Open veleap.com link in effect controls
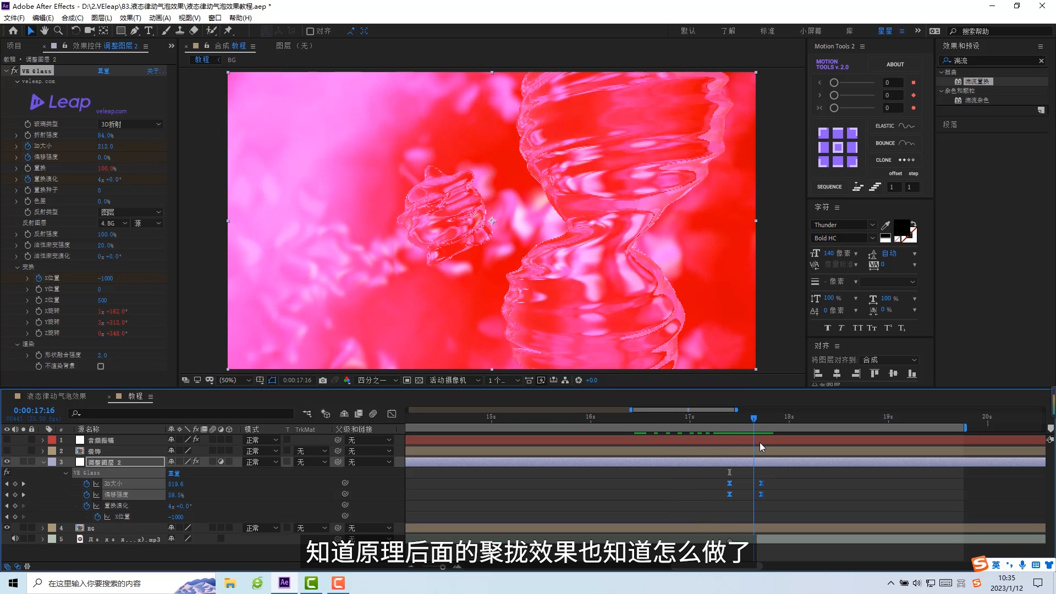This screenshot has width=1056, height=594. [x=111, y=111]
